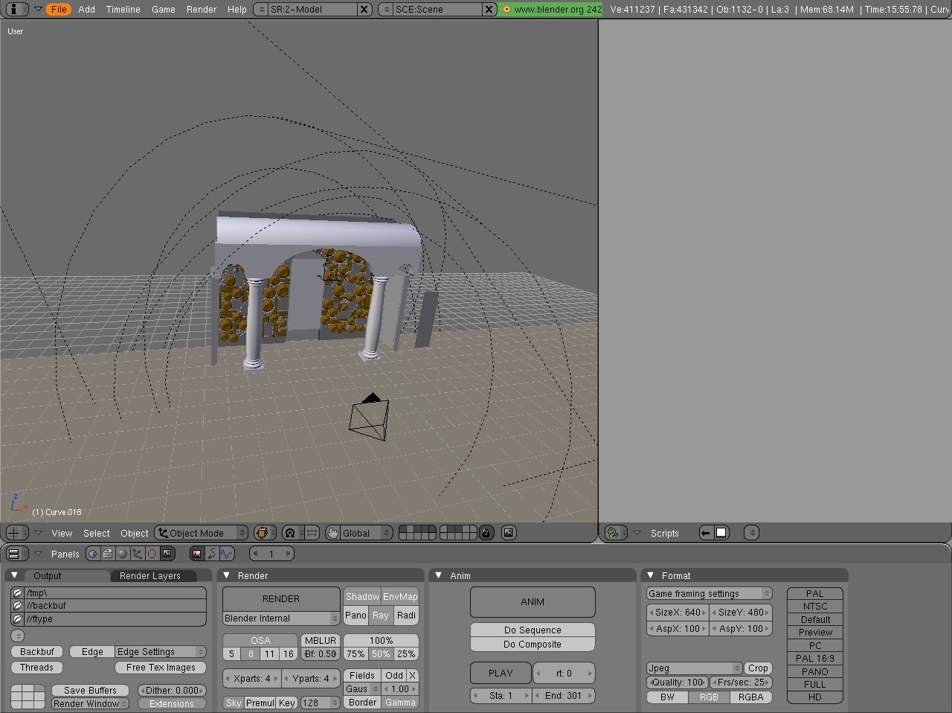Open file browser for /tmp\ output path
This screenshot has width=952, height=713.
[18, 593]
